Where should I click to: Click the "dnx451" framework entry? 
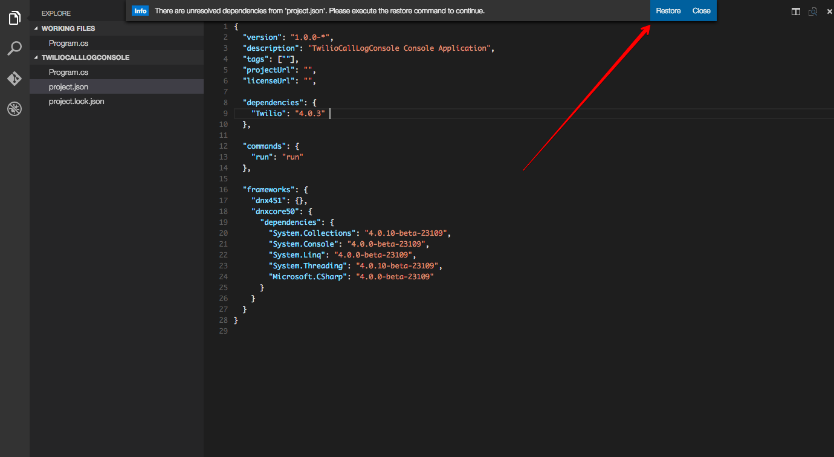[x=269, y=200]
